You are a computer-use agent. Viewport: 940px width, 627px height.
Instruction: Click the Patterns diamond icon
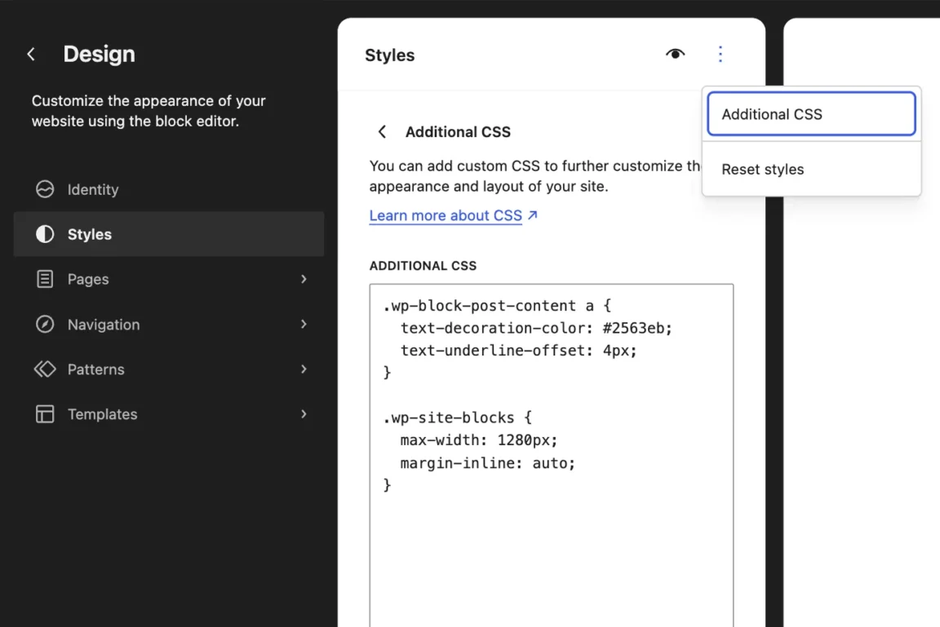(x=45, y=369)
